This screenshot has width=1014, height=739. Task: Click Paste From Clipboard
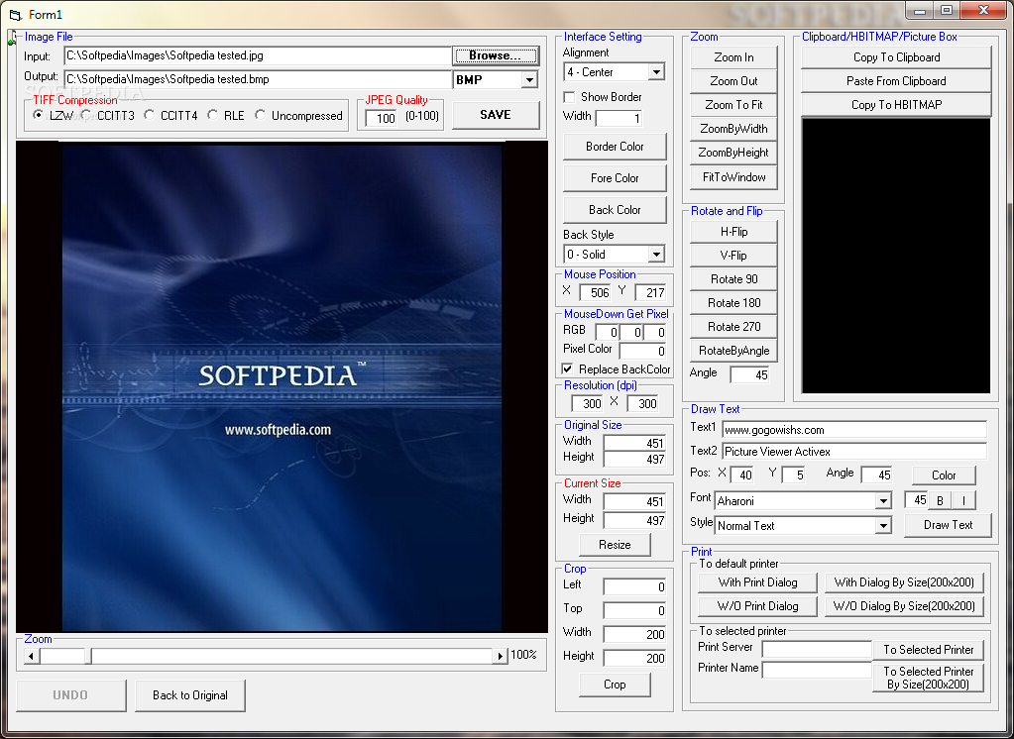point(896,81)
